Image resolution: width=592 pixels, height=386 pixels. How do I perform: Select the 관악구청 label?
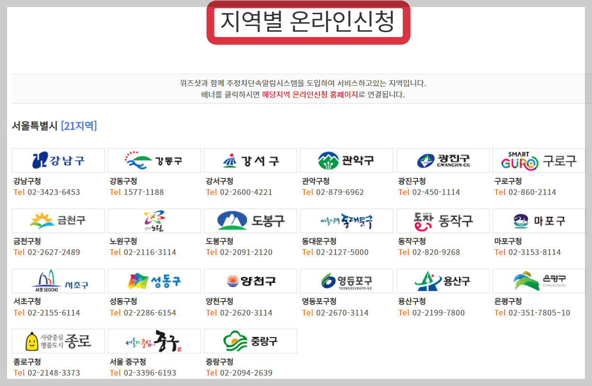[x=316, y=181]
